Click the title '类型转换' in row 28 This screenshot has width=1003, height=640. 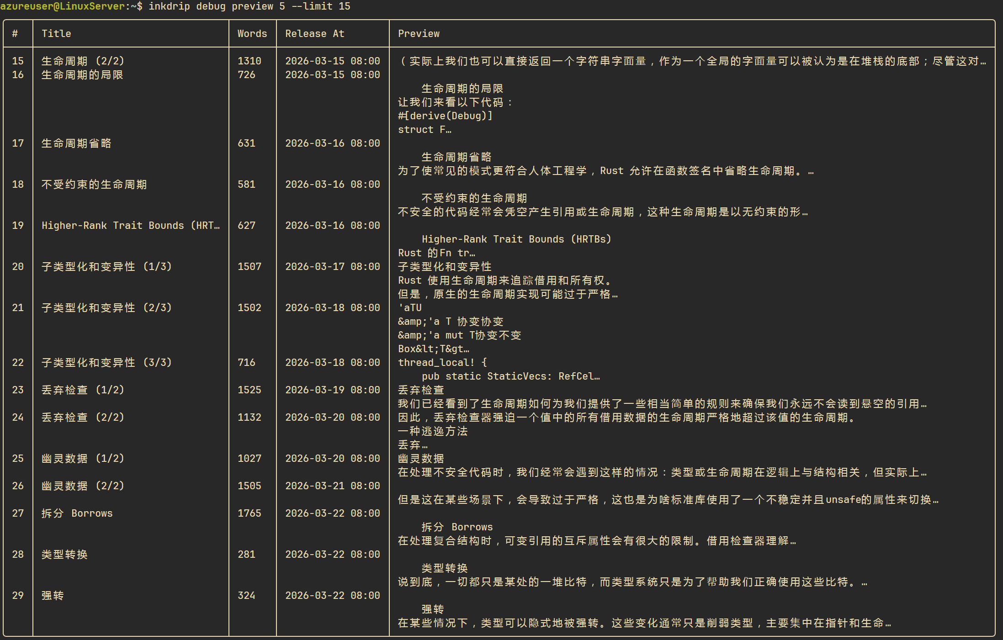[64, 554]
